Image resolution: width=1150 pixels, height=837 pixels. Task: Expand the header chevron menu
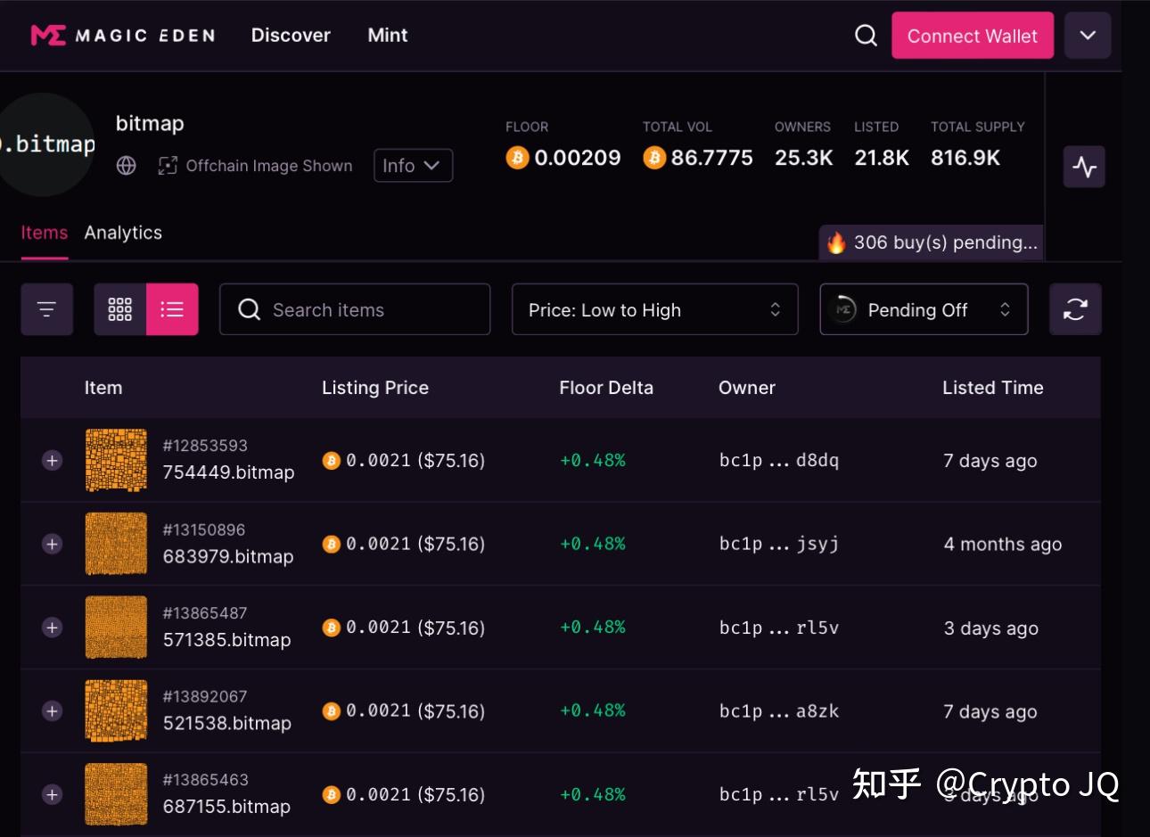coord(1088,36)
